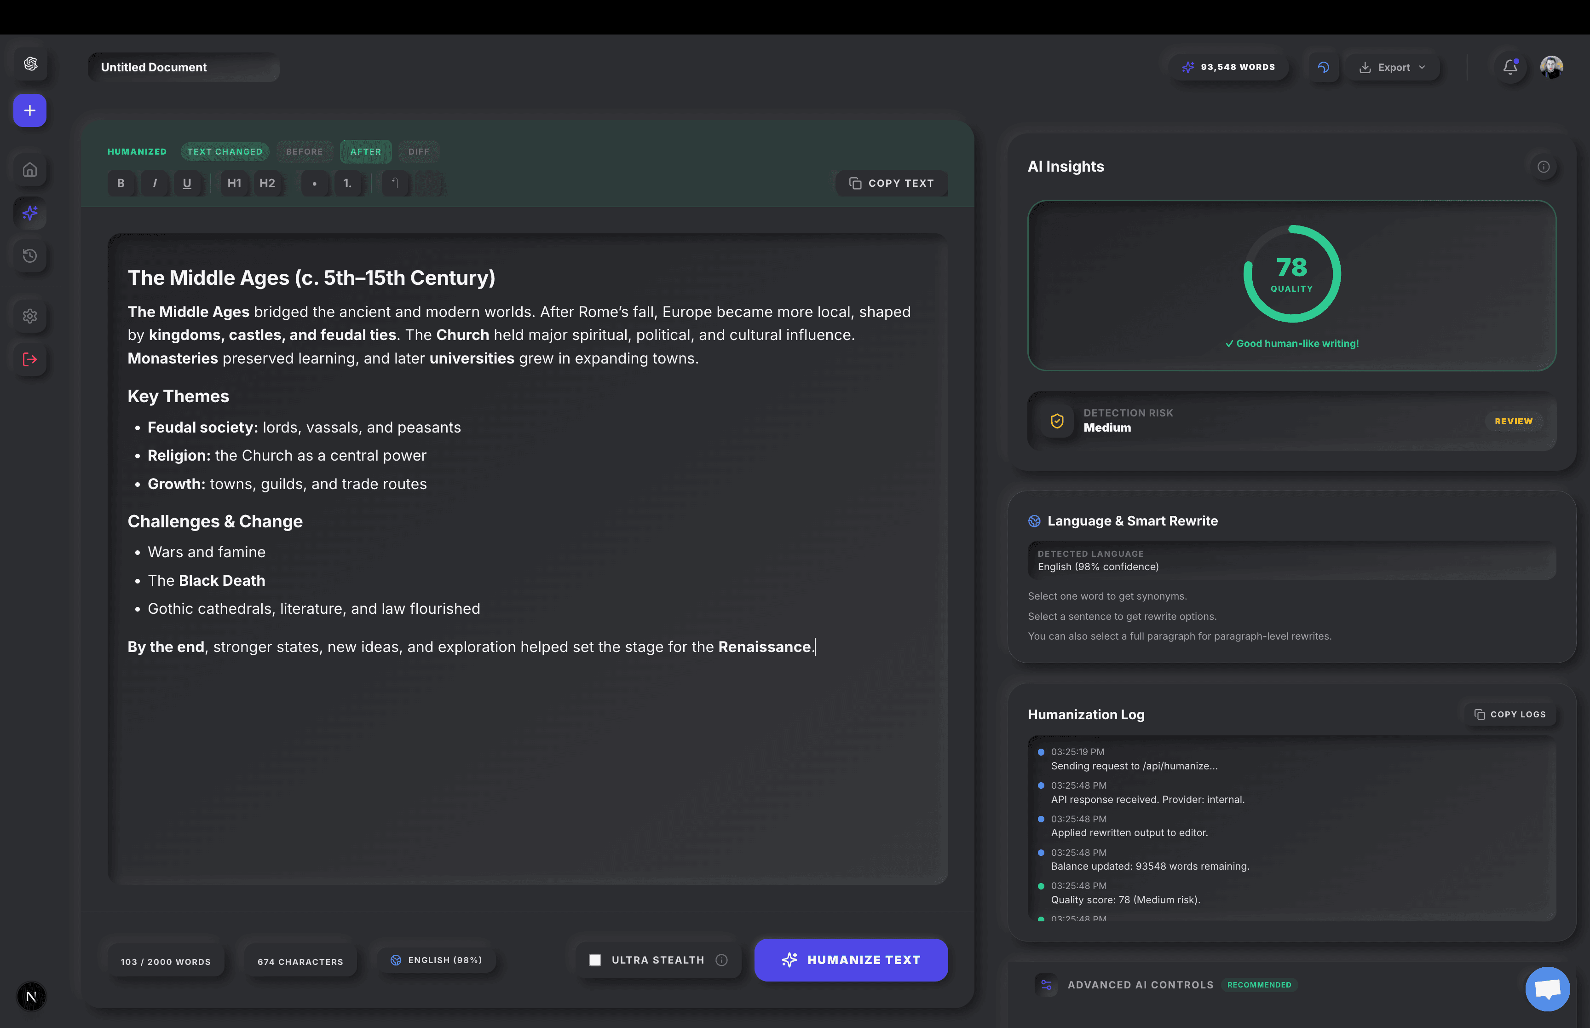Open the Export dropdown menu
The width and height of the screenshot is (1590, 1028).
1392,67
